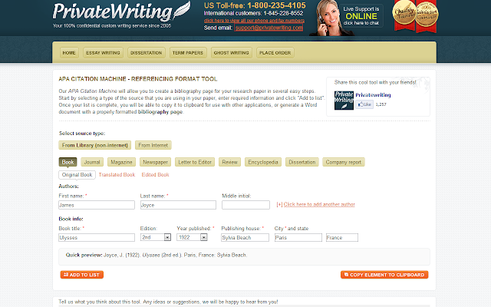
Task: Choose the Translated Book option
Action: click(117, 175)
